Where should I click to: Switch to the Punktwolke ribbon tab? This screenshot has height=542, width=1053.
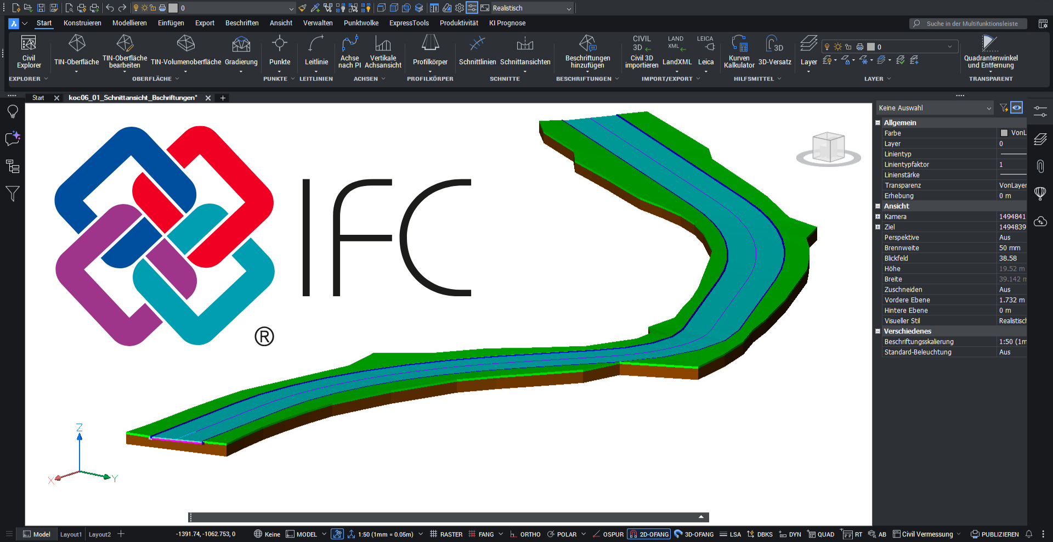[x=361, y=23]
